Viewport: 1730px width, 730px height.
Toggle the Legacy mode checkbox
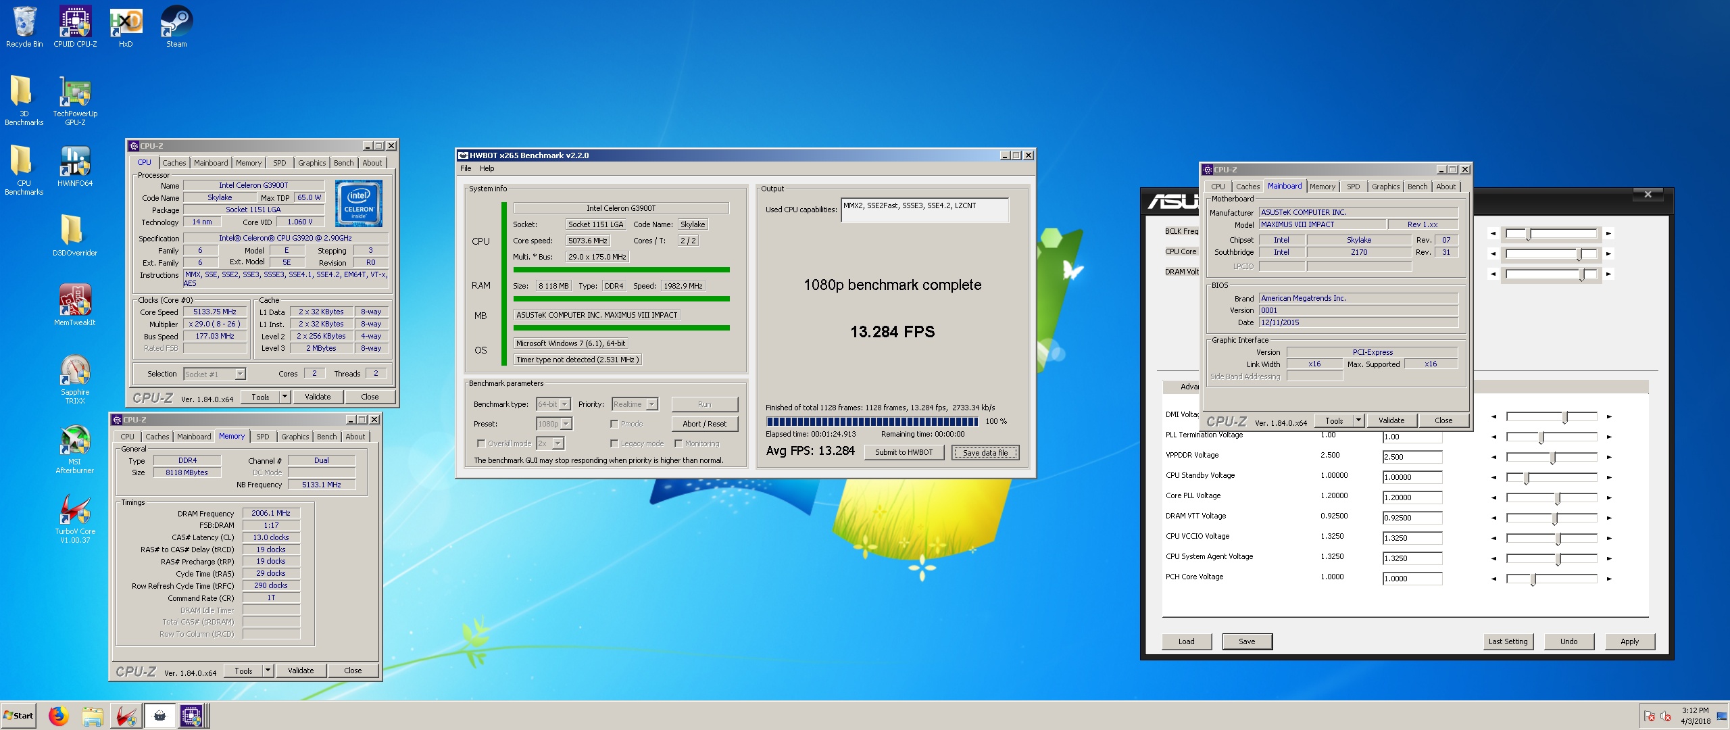tap(614, 443)
